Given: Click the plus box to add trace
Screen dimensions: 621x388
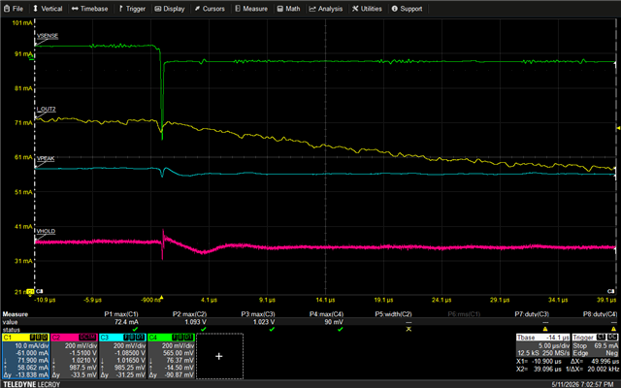Looking at the screenshot, I should coord(219,356).
